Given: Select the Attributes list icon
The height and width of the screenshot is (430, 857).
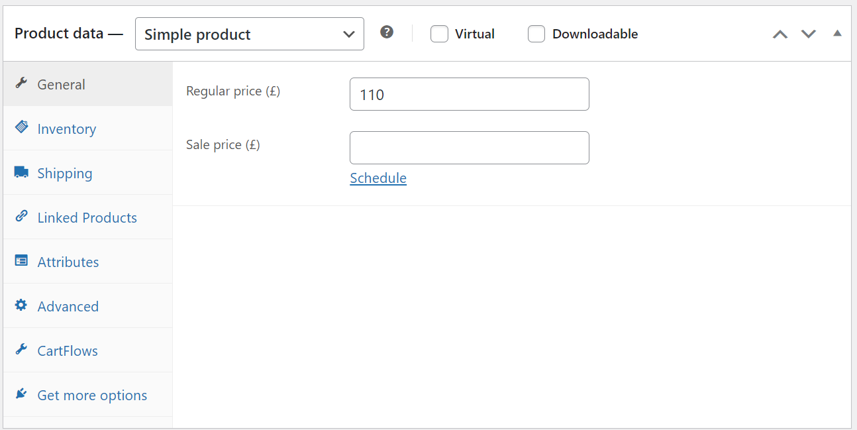Looking at the screenshot, I should 21,261.
